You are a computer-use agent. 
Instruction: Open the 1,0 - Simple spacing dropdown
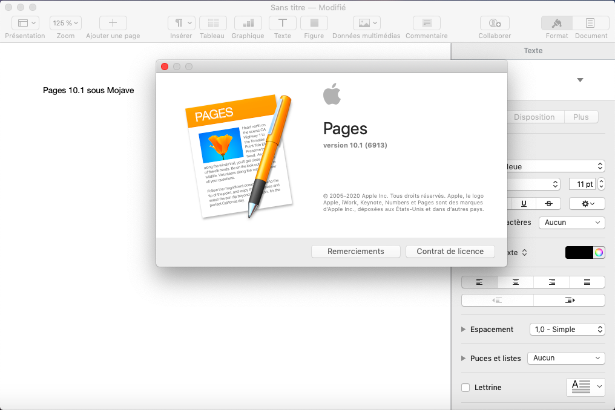pyautogui.click(x=567, y=329)
